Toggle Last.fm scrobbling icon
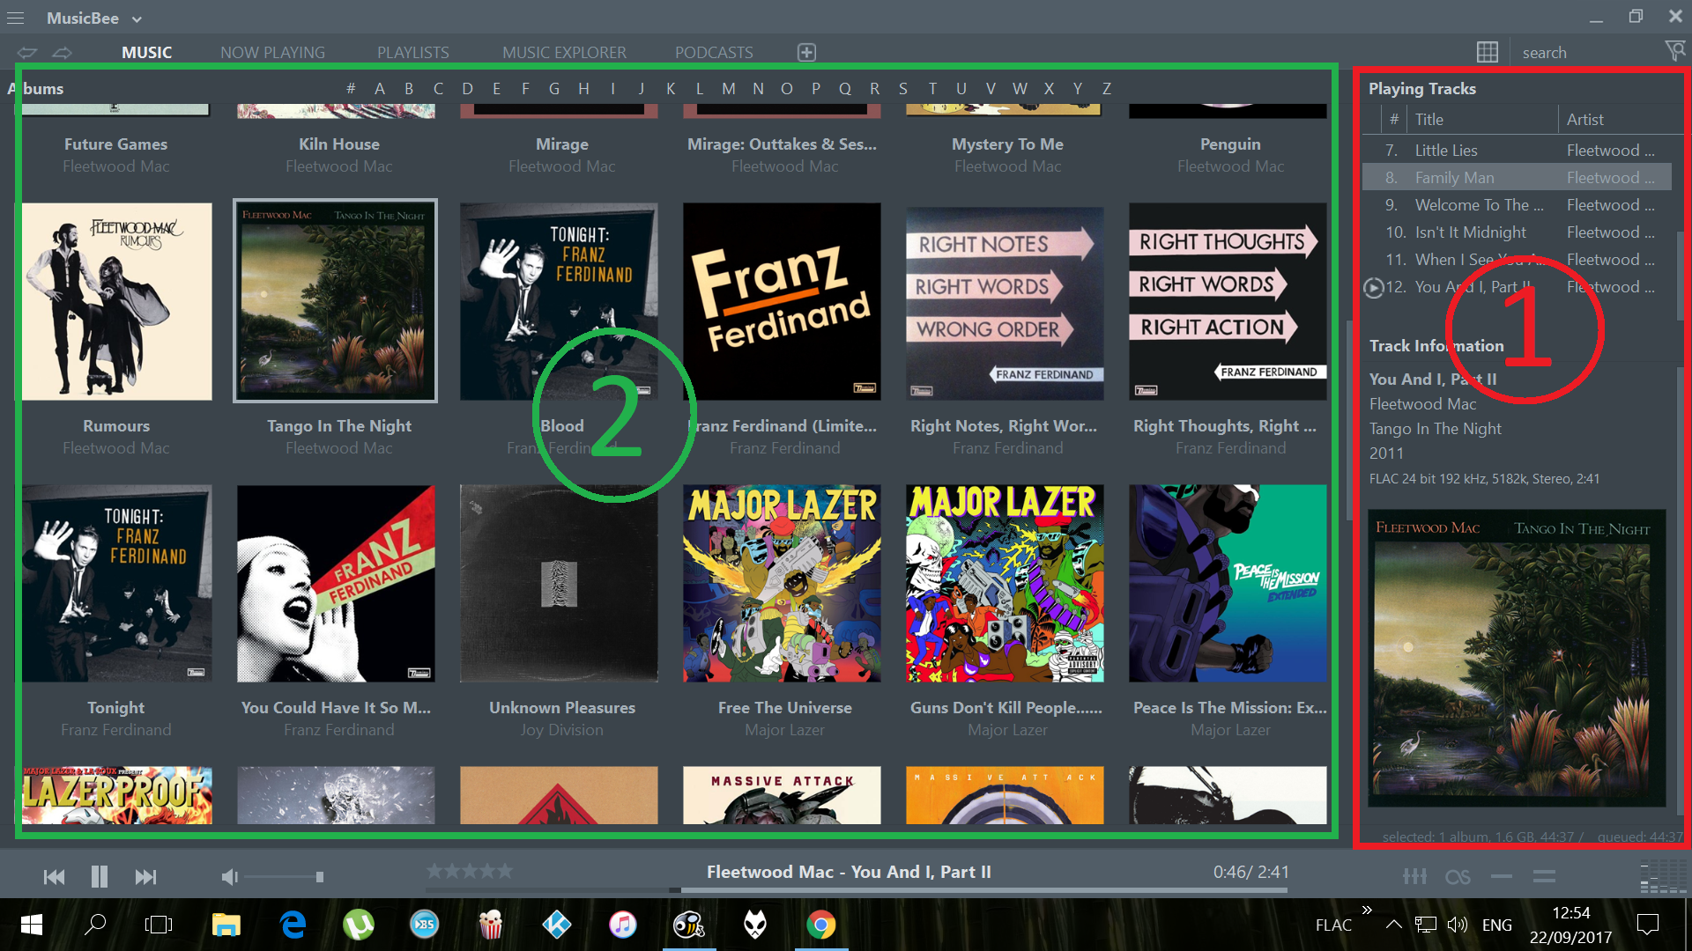This screenshot has height=951, width=1692. (1458, 876)
